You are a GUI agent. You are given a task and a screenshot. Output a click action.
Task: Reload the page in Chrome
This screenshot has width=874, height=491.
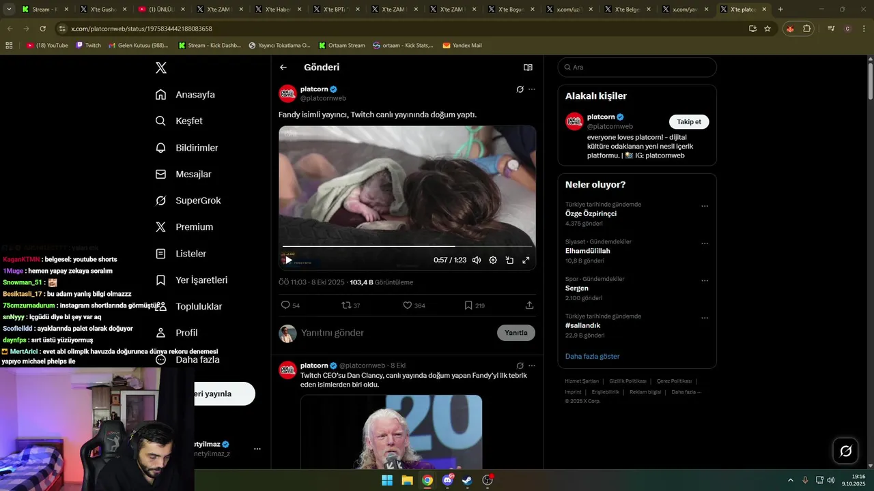tap(42, 29)
